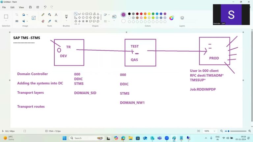Image resolution: width=253 pixels, height=142 pixels.
Task: Open the Layers panel
Action: 182,18
